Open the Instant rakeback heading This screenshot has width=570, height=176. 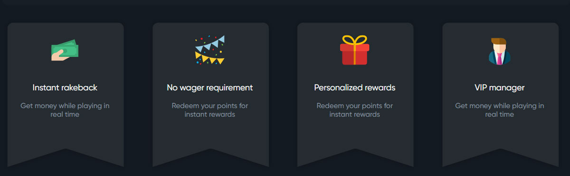click(65, 88)
